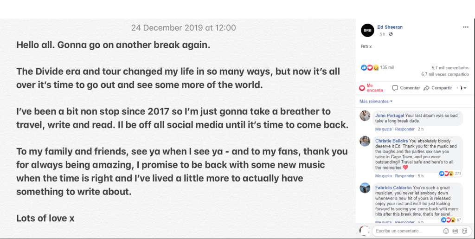This screenshot has height=239, width=475.
Task: Add a sticker to the comment
Action: [464, 231]
